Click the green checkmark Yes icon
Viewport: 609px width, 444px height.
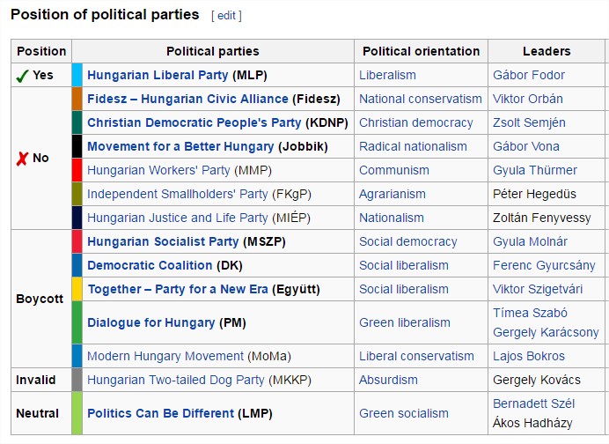(23, 75)
